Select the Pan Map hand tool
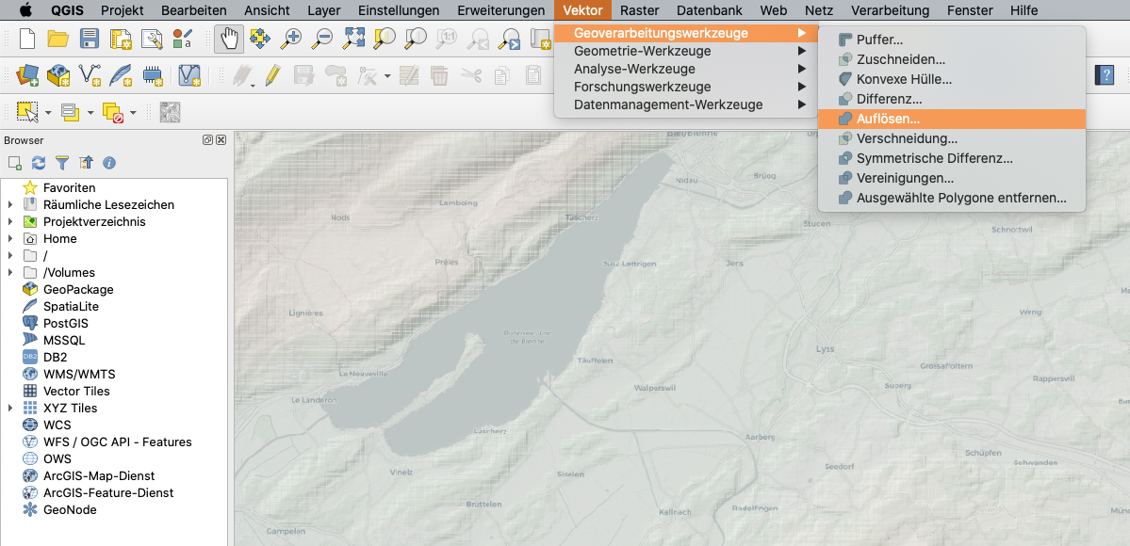 coord(228,40)
